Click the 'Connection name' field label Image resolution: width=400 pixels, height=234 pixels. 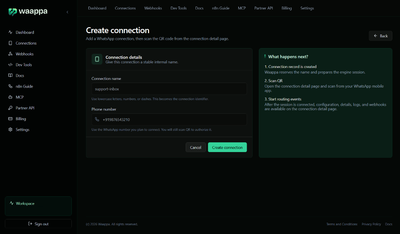(x=106, y=79)
